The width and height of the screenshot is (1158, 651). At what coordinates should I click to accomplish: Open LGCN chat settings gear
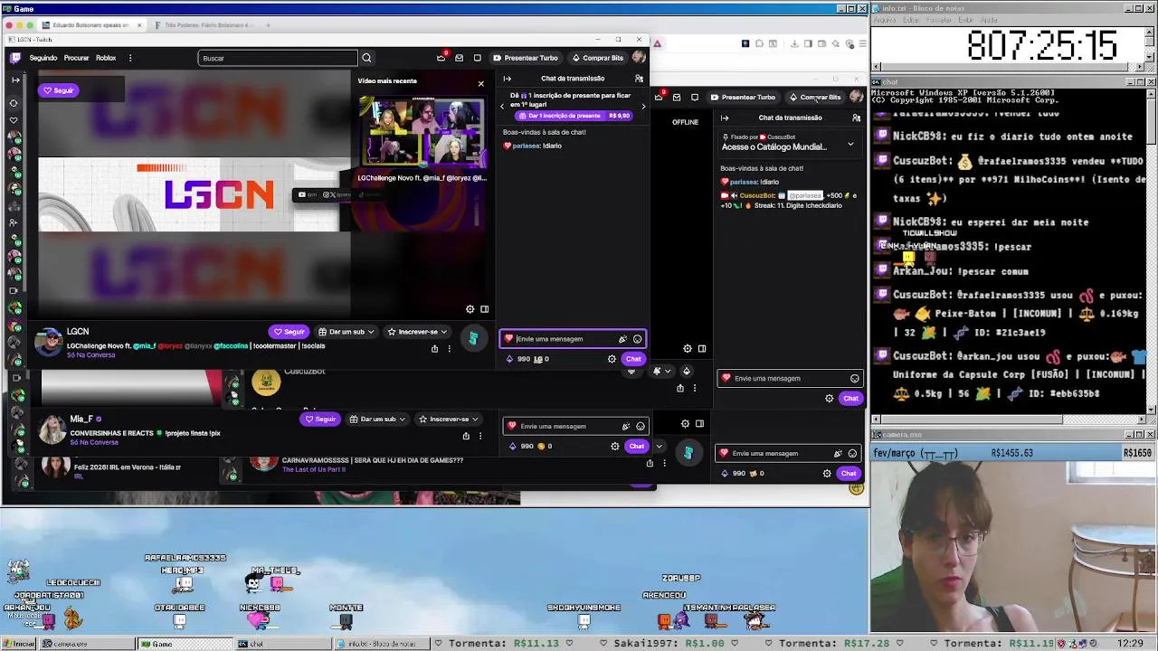[612, 359]
